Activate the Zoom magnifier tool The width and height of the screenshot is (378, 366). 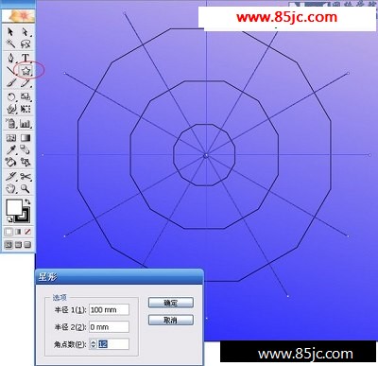[26, 189]
